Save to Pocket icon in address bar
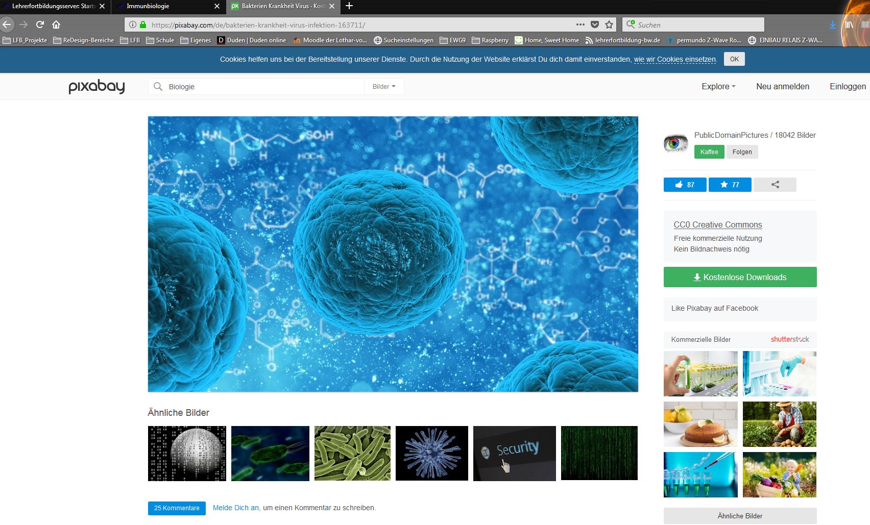This screenshot has height=525, width=870. click(x=595, y=24)
